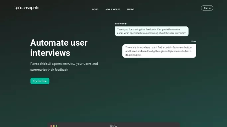
Task: Click the Interviewer chat message bubble
Action: pyautogui.click(x=152, y=31)
